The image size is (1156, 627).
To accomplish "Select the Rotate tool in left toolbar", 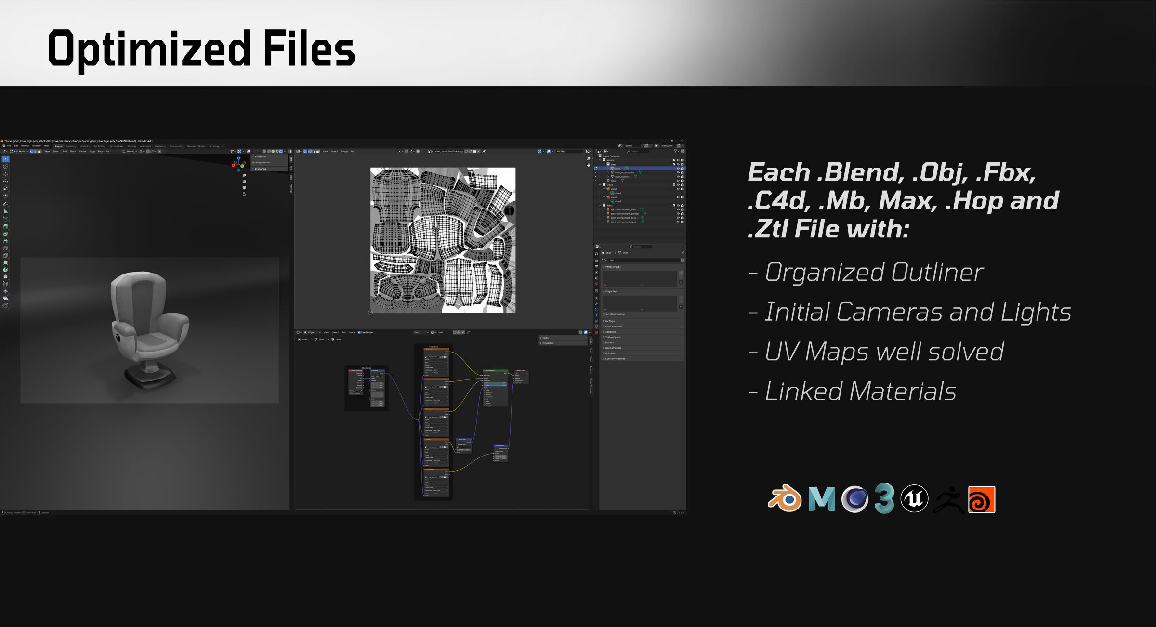I will (x=6, y=182).
